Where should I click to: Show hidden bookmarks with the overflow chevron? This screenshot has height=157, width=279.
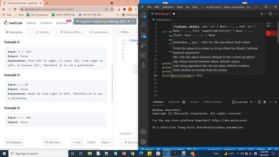(x=118, y=15)
